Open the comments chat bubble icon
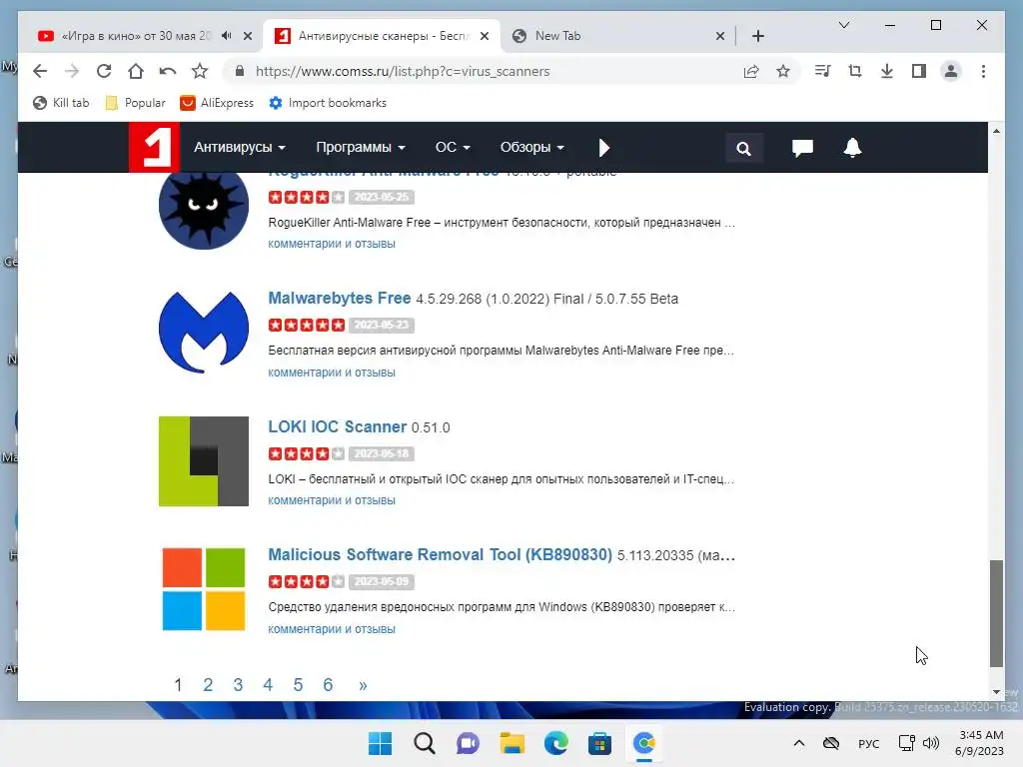The height and width of the screenshot is (767, 1023). (x=802, y=148)
